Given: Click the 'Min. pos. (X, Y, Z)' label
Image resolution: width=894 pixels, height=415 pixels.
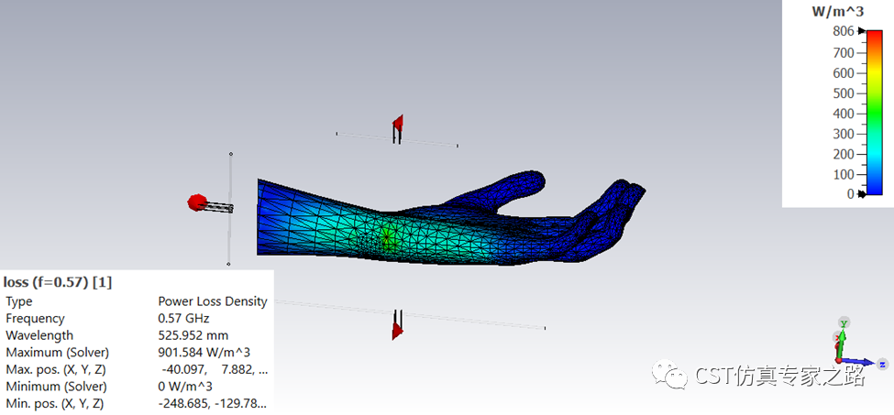Looking at the screenshot, I should pyautogui.click(x=54, y=404).
